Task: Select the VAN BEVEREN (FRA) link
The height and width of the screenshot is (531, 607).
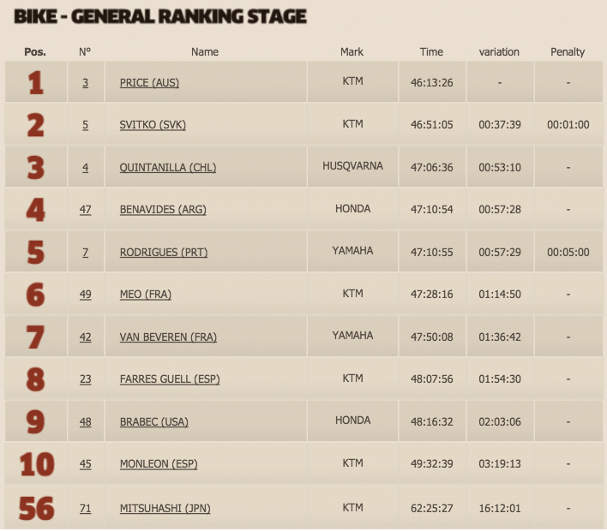Action: point(168,337)
